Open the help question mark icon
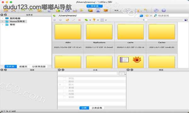Viewport: 189px width, 113px height. (164, 10)
